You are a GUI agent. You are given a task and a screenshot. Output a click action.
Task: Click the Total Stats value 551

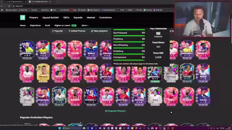point(158,47)
